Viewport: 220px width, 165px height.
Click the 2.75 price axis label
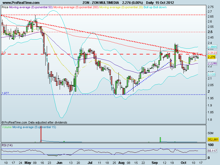pos(211,7)
